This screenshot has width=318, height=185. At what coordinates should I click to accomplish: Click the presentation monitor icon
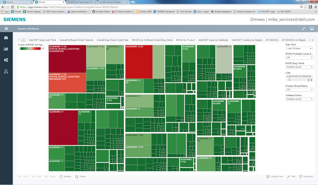(312, 28)
